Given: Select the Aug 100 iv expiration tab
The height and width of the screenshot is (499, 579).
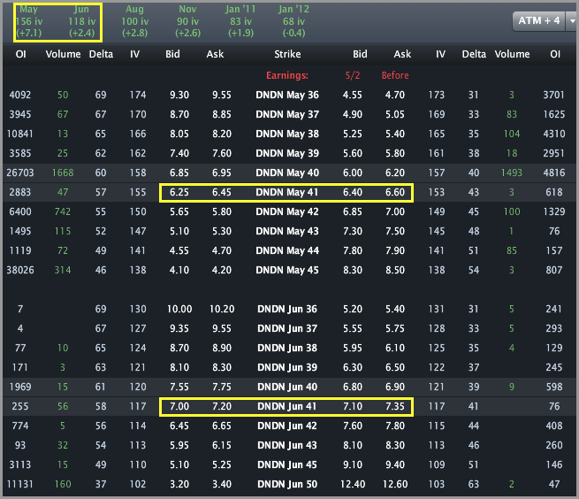Looking at the screenshot, I should [134, 21].
